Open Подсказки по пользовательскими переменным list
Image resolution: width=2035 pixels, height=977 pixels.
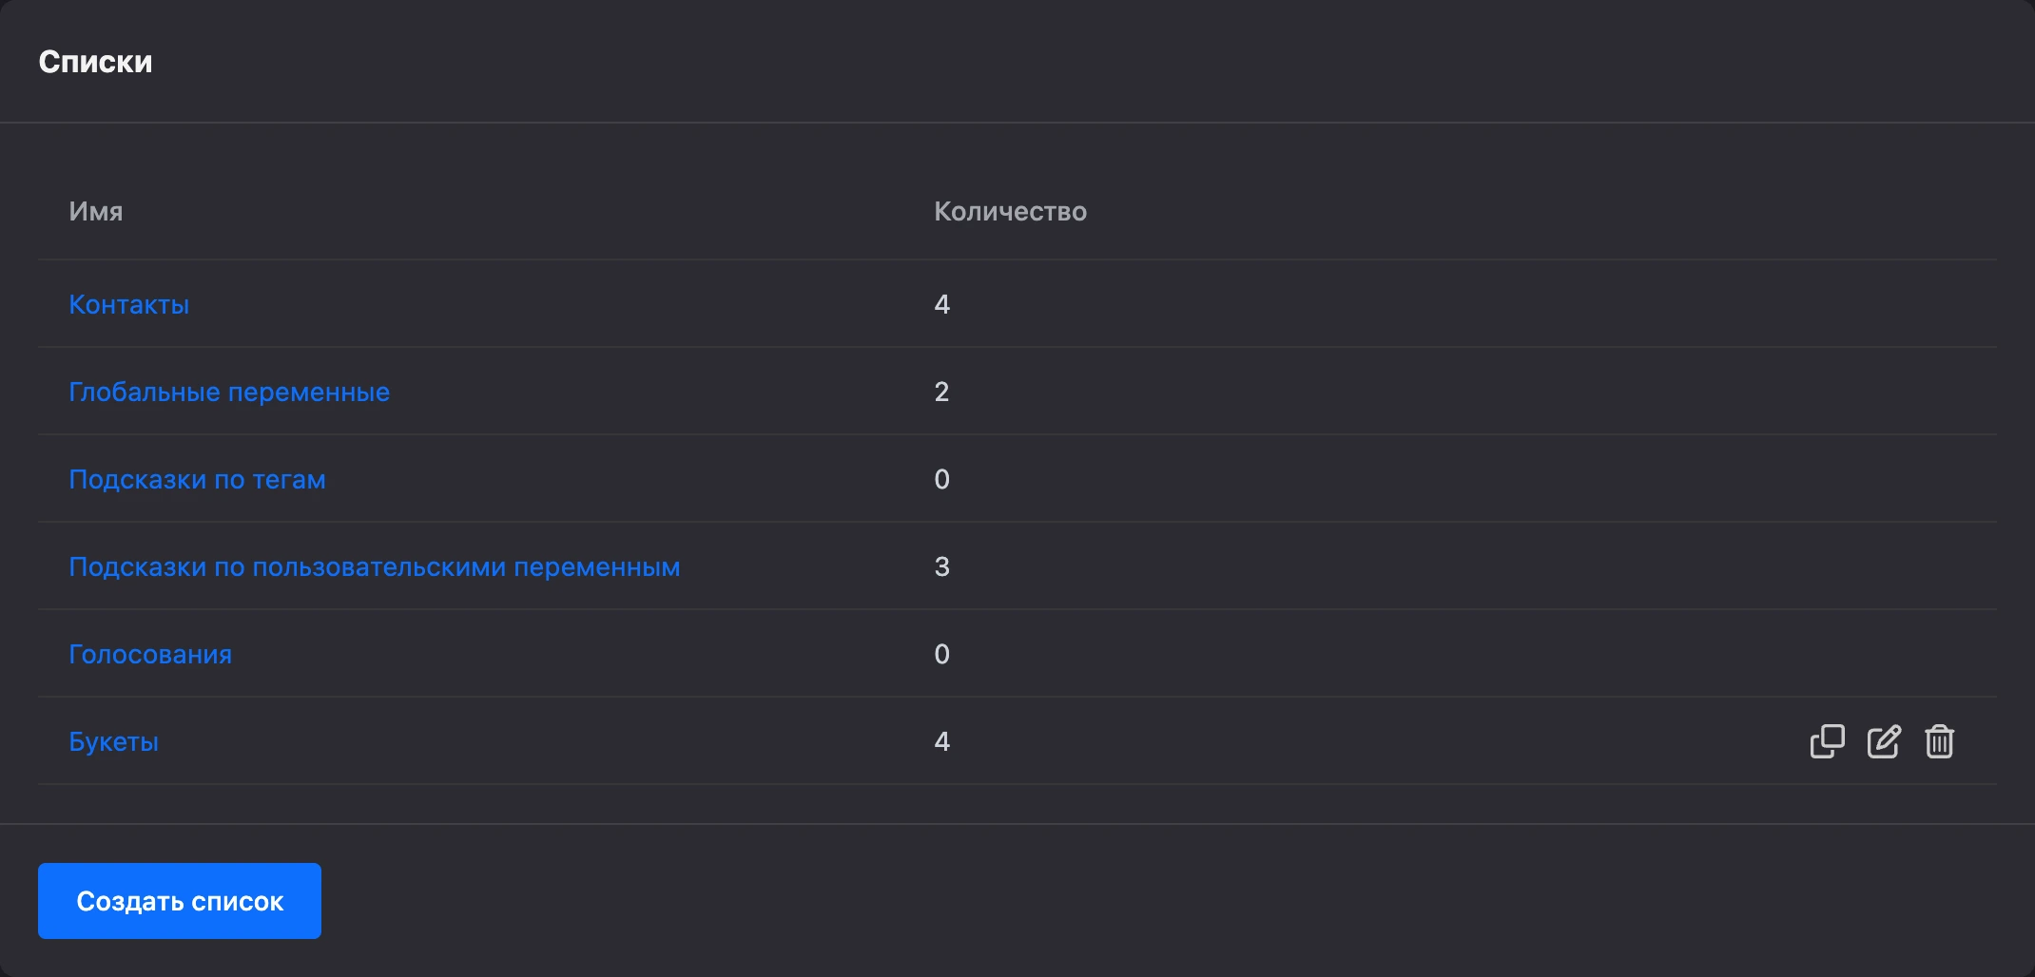tap(375, 566)
